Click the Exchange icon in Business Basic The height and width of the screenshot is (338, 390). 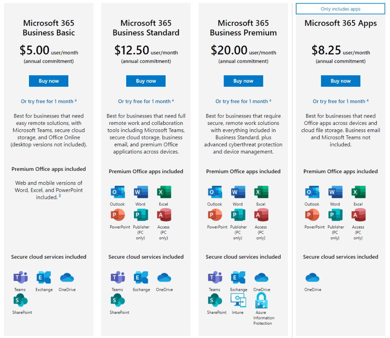click(x=44, y=277)
